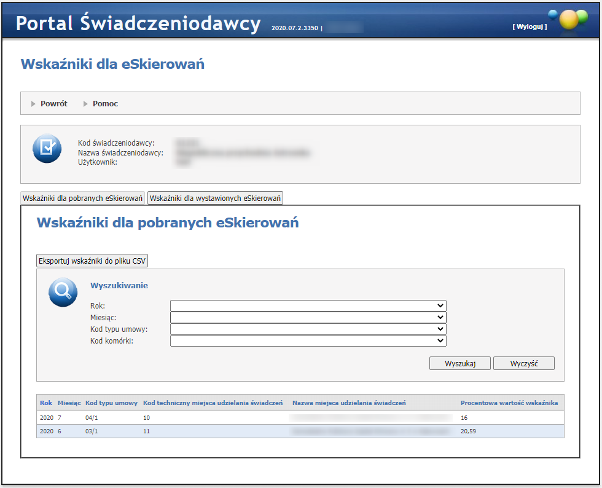The image size is (602, 488).
Task: Go back via the Powrót link
Action: point(54,104)
